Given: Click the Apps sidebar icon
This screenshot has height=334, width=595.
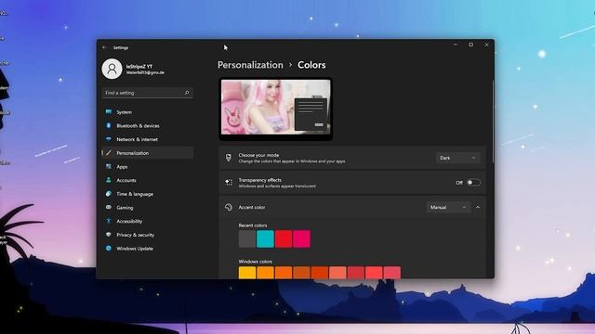Looking at the screenshot, I should (x=109, y=166).
